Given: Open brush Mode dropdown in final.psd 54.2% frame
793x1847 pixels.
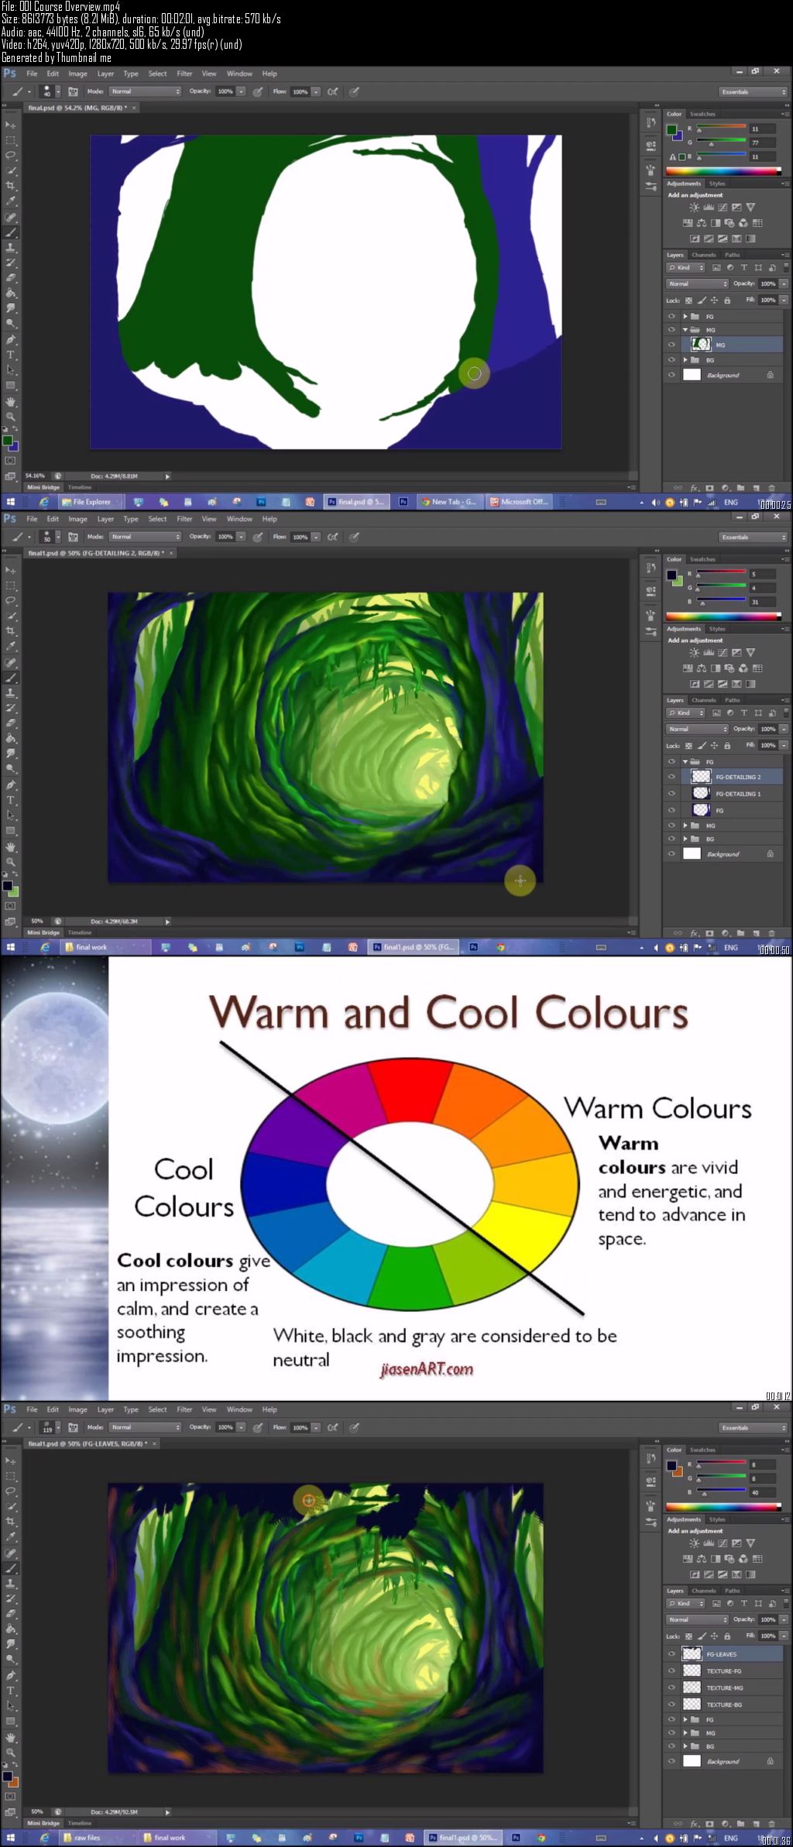Looking at the screenshot, I should click(x=145, y=91).
